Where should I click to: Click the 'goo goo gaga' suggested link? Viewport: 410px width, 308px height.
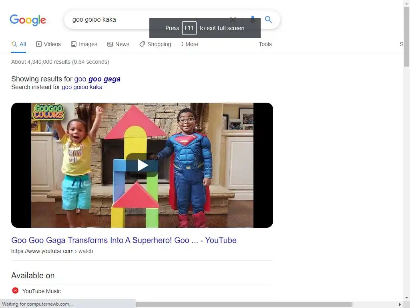(x=97, y=79)
